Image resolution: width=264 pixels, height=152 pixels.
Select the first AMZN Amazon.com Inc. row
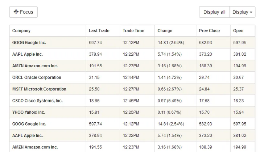pyautogui.click(x=35, y=66)
